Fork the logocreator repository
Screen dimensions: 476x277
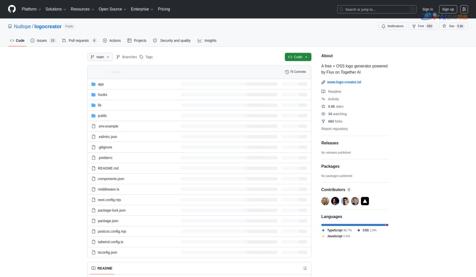coord(418,26)
